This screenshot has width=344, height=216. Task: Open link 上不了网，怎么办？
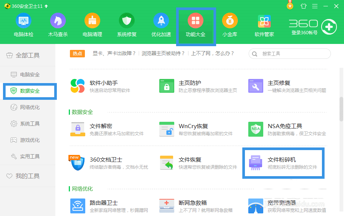(213, 53)
